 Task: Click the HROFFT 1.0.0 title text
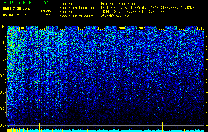pos(26,3)
